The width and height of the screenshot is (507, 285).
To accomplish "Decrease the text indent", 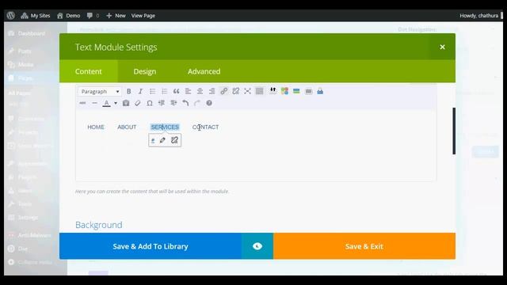I will click(x=162, y=103).
